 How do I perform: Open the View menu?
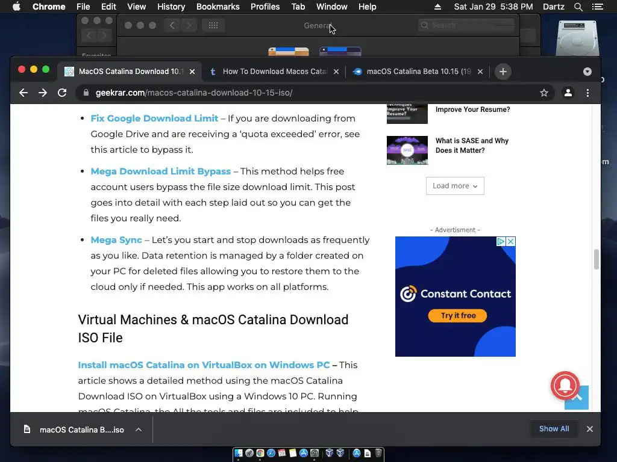[x=137, y=7]
